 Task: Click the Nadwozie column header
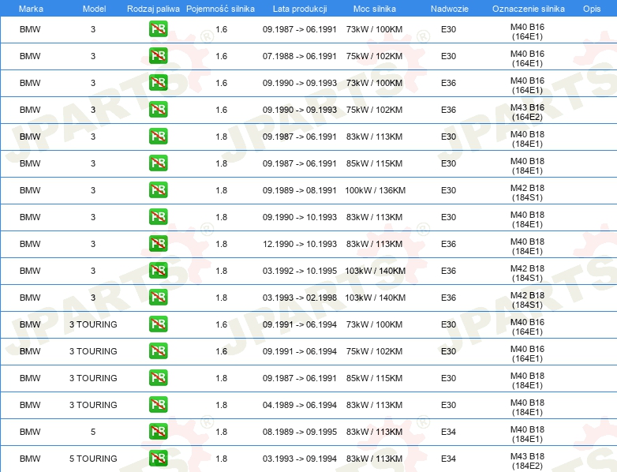[x=450, y=9]
